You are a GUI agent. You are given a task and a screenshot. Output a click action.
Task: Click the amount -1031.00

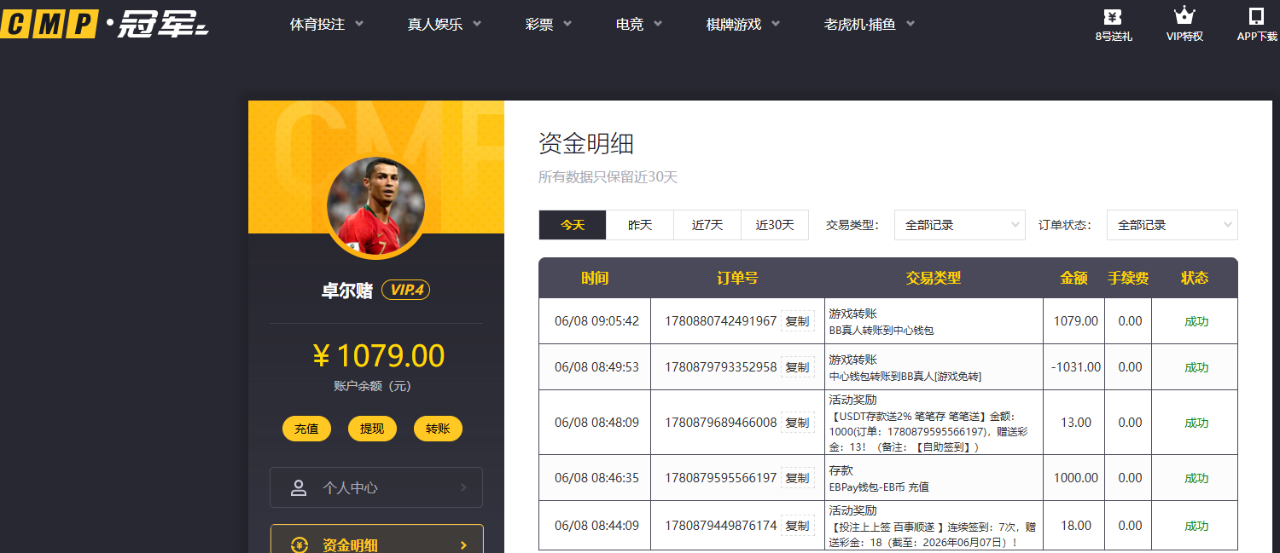coord(1076,367)
